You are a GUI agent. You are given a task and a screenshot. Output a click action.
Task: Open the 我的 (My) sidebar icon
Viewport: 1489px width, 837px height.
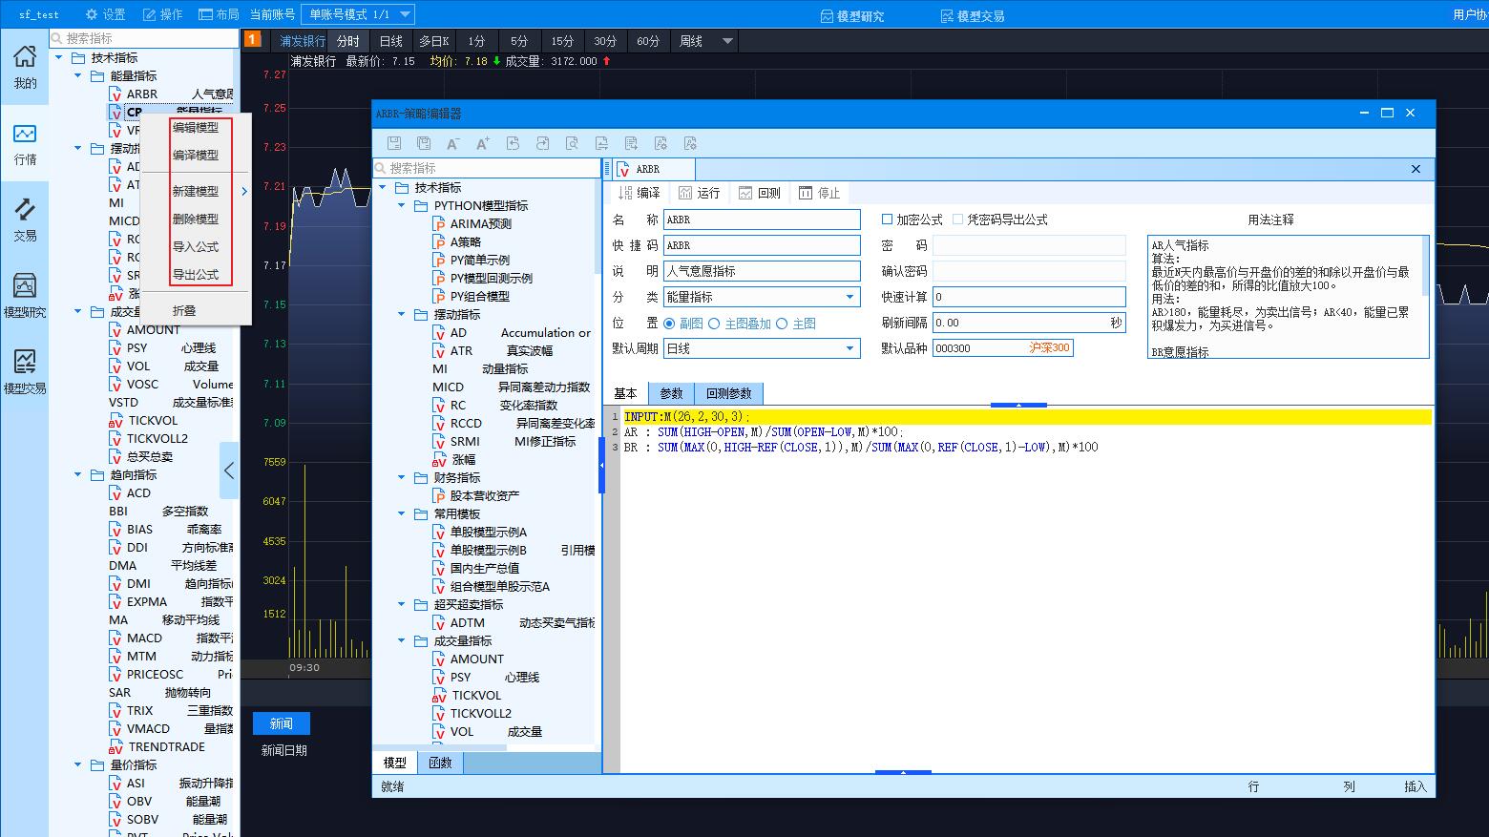click(25, 67)
